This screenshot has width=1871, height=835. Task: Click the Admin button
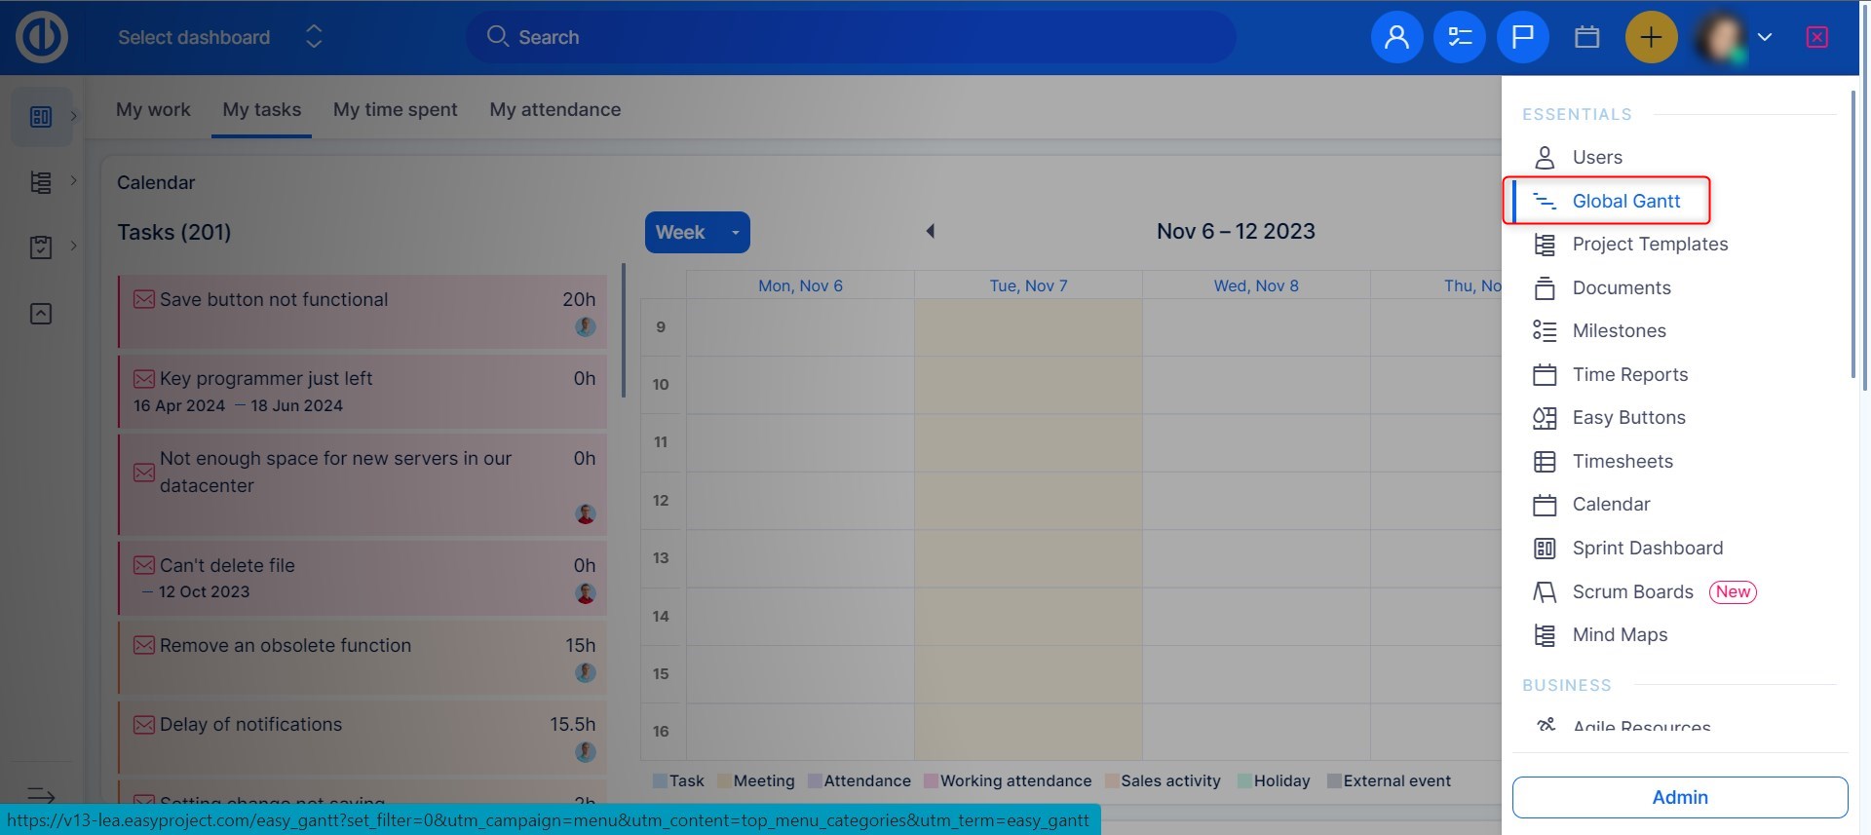(x=1679, y=797)
